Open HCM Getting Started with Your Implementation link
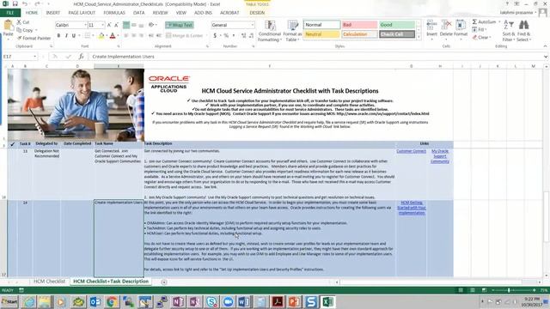The width and height of the screenshot is (550, 309). pyautogui.click(x=412, y=208)
